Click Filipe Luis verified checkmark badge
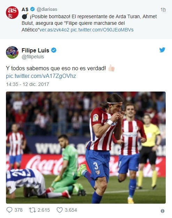The height and width of the screenshot is (218, 172). point(54,50)
